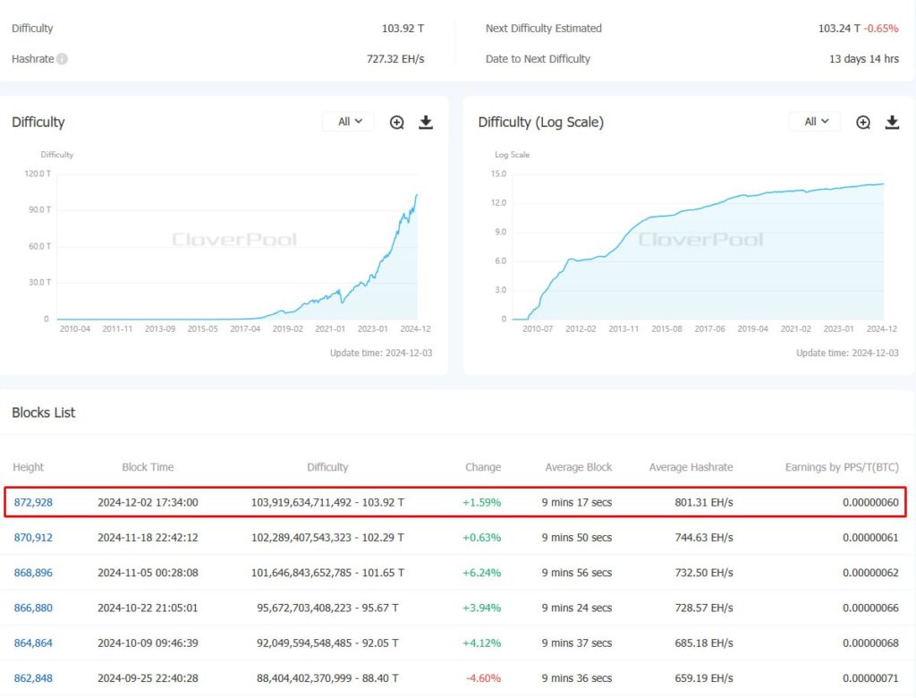The image size is (916, 698).
Task: Download the Difficulty chart data
Action: [426, 123]
